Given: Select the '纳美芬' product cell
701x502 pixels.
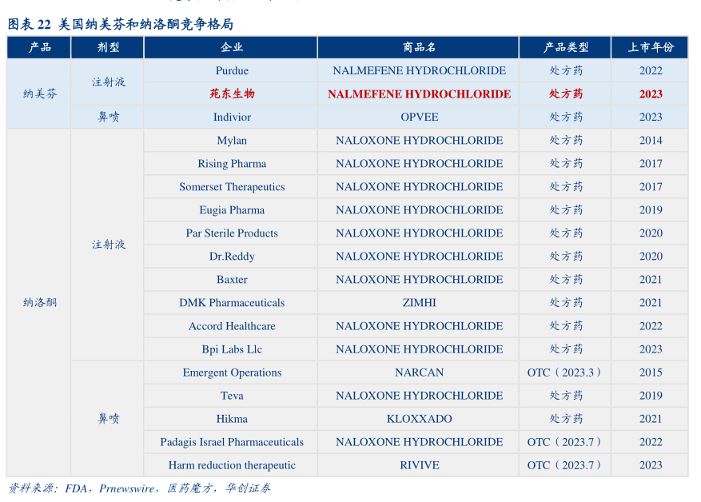Looking at the screenshot, I should coord(40,94).
